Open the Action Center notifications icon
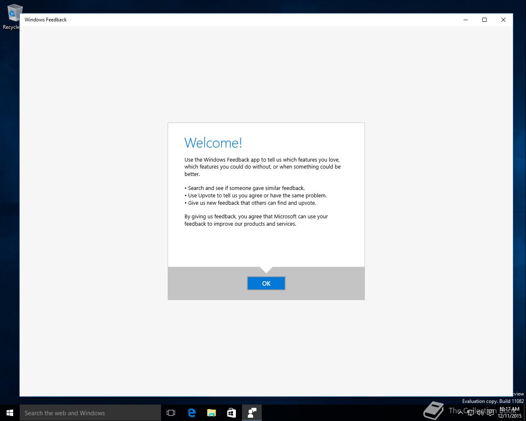Image resolution: width=526 pixels, height=421 pixels. point(491,412)
